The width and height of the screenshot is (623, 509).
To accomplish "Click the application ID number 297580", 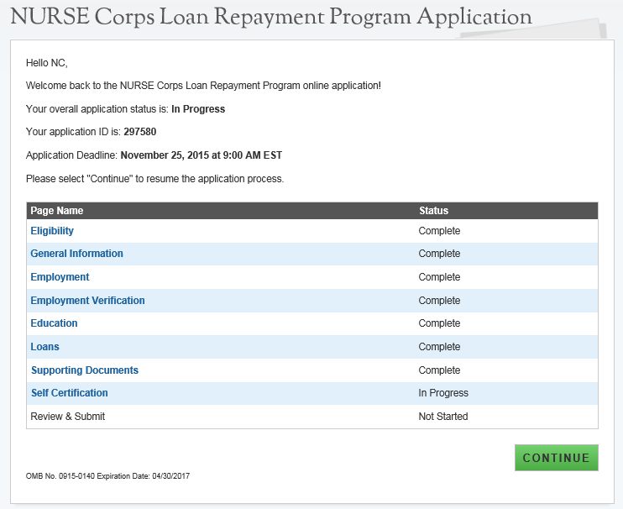I will (x=139, y=132).
